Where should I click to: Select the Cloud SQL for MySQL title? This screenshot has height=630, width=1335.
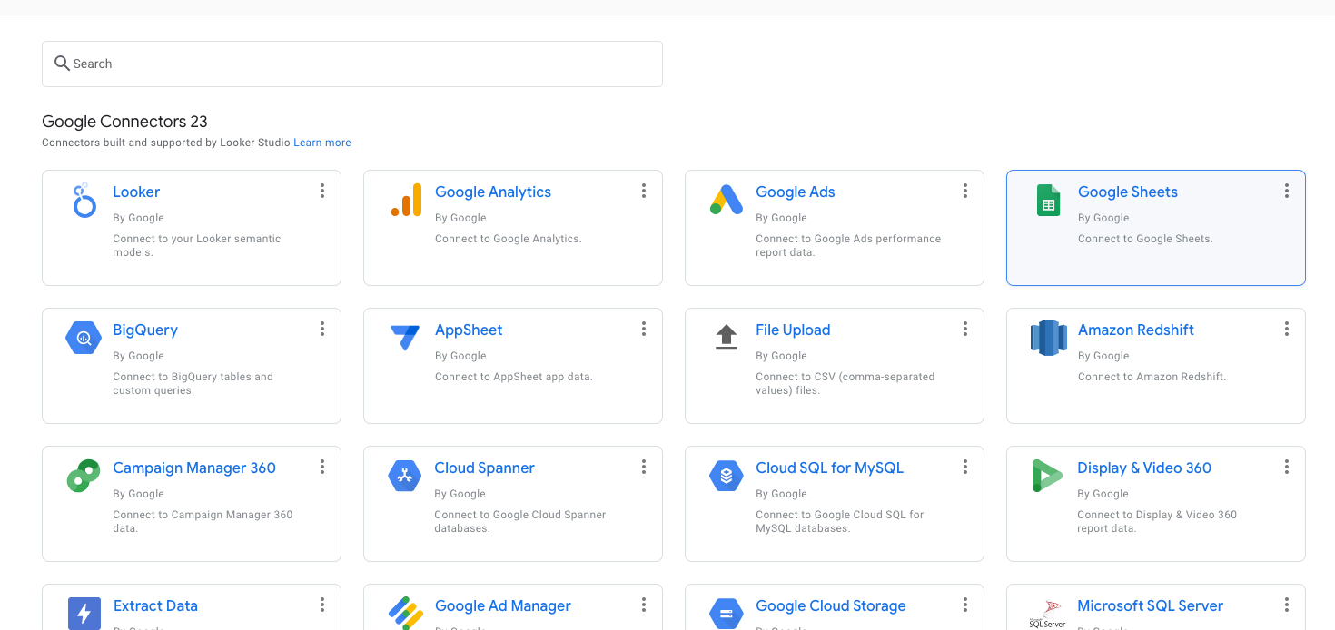[x=829, y=468]
